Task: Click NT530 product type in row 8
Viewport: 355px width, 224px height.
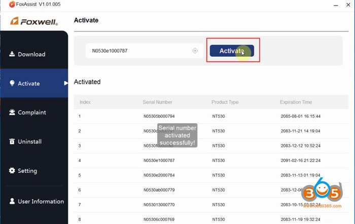Action: point(219,219)
